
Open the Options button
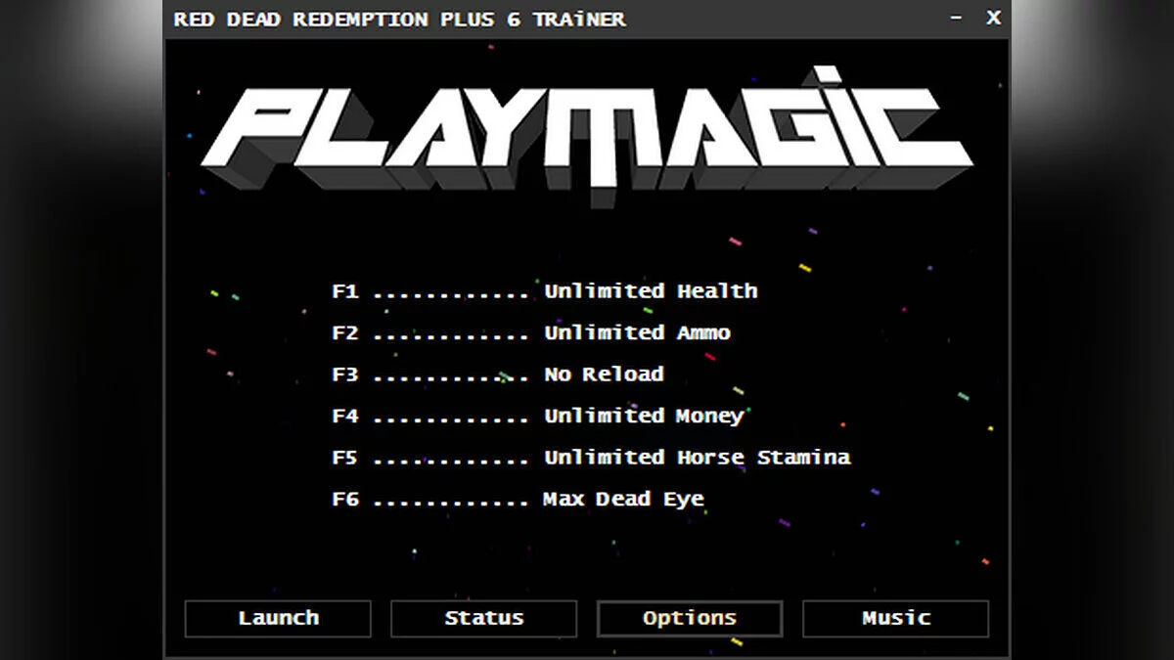point(690,618)
